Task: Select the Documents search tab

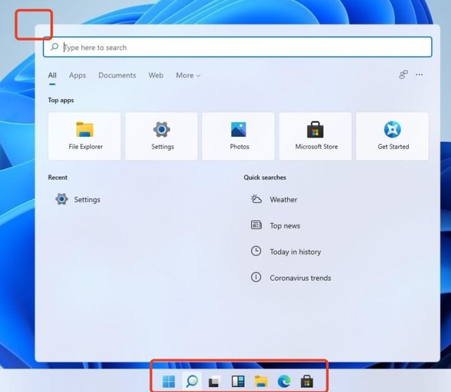Action: pos(117,76)
